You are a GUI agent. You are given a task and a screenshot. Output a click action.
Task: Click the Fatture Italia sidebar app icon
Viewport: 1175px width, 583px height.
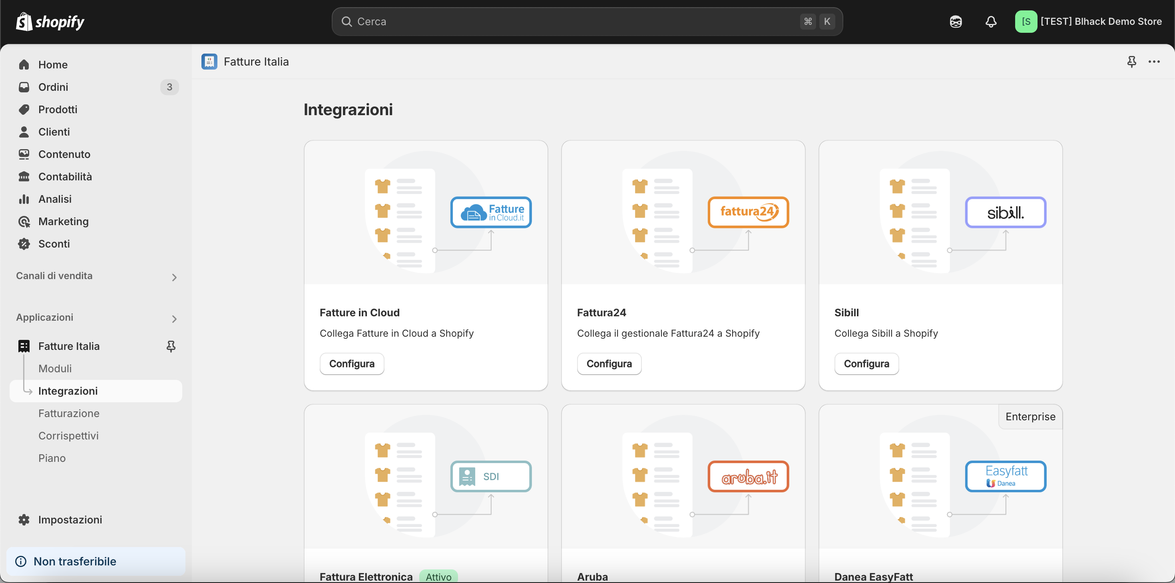coord(24,346)
